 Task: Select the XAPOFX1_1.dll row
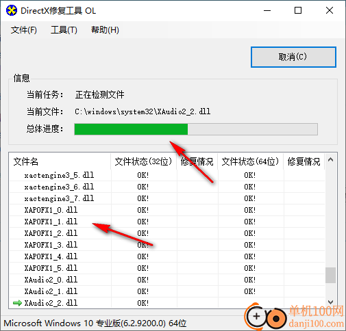[167, 222]
